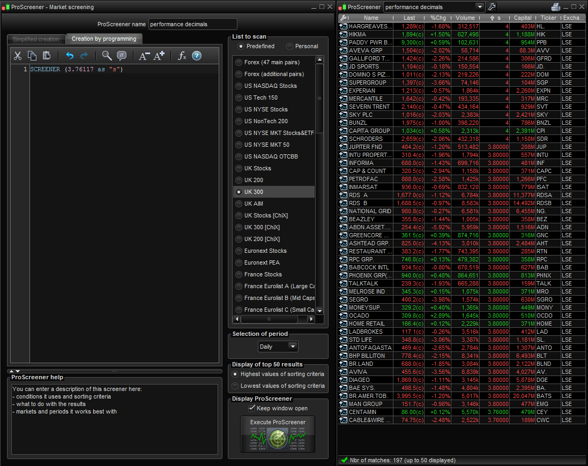
Task: Uncheck Keep window open
Action: [252, 408]
